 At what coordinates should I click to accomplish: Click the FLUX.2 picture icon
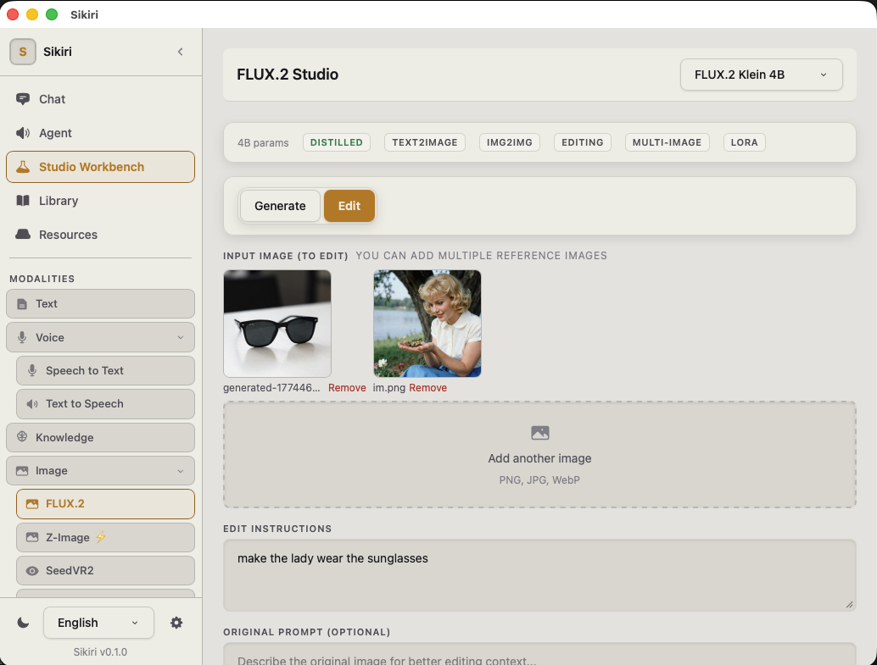pos(32,504)
